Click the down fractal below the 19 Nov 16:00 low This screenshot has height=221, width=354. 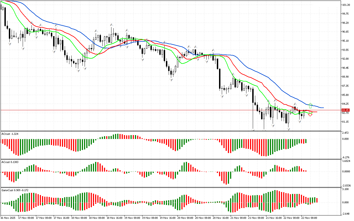pos(171,80)
